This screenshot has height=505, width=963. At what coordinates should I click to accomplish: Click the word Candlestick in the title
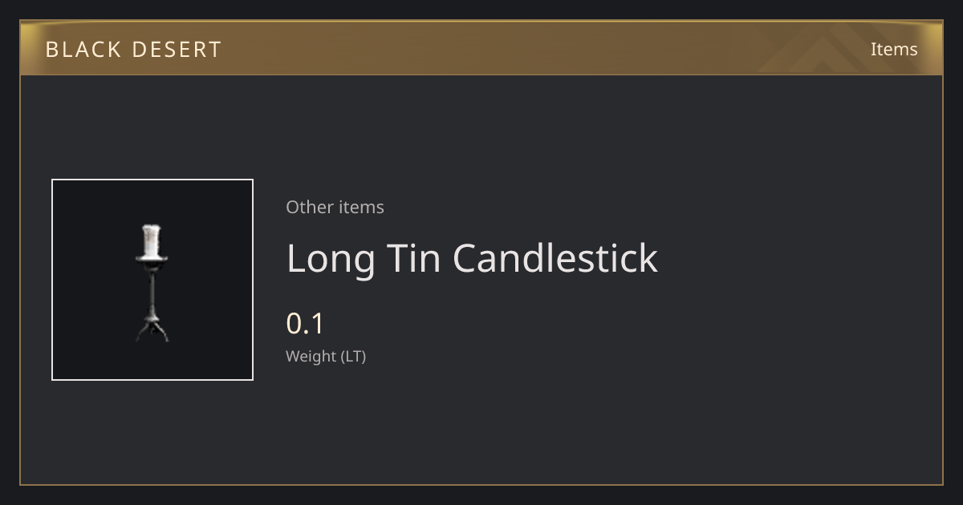coord(555,258)
